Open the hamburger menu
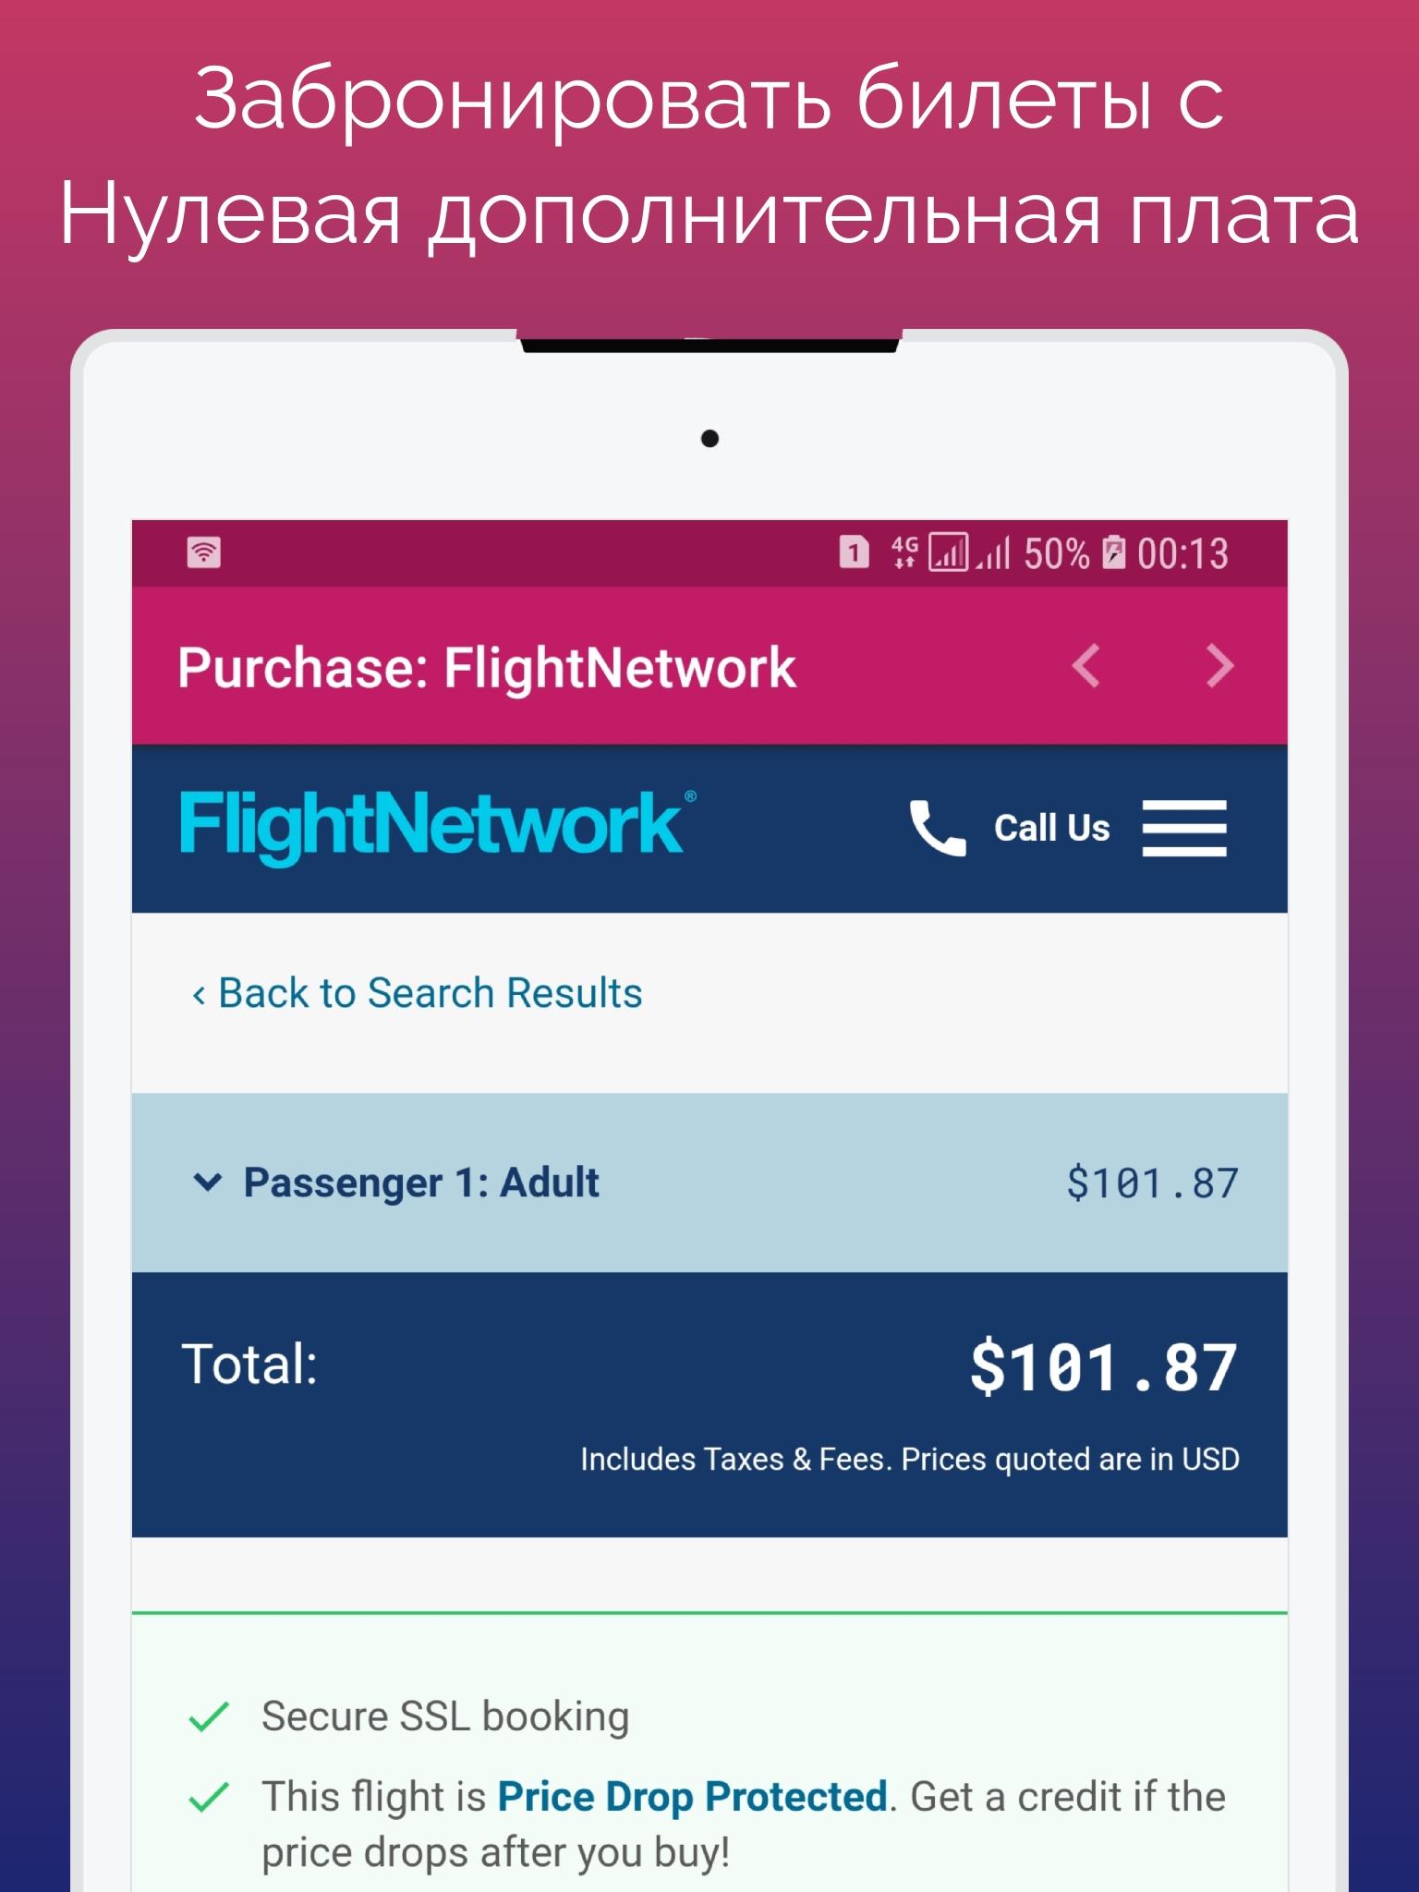 1184,828
